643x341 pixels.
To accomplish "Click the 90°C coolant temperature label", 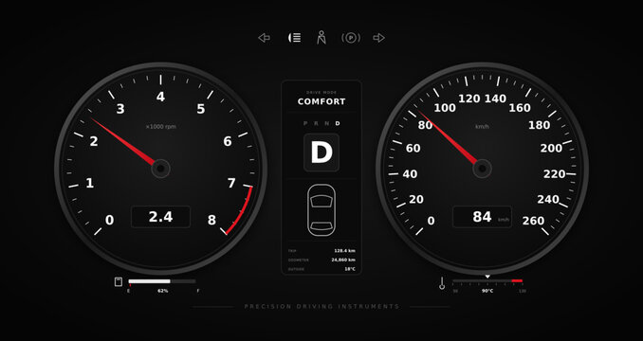I will pos(487,291).
